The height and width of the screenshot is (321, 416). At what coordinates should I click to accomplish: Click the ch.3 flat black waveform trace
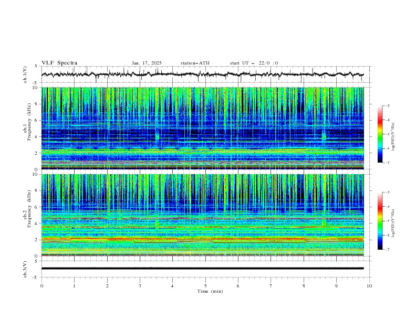tap(202, 269)
